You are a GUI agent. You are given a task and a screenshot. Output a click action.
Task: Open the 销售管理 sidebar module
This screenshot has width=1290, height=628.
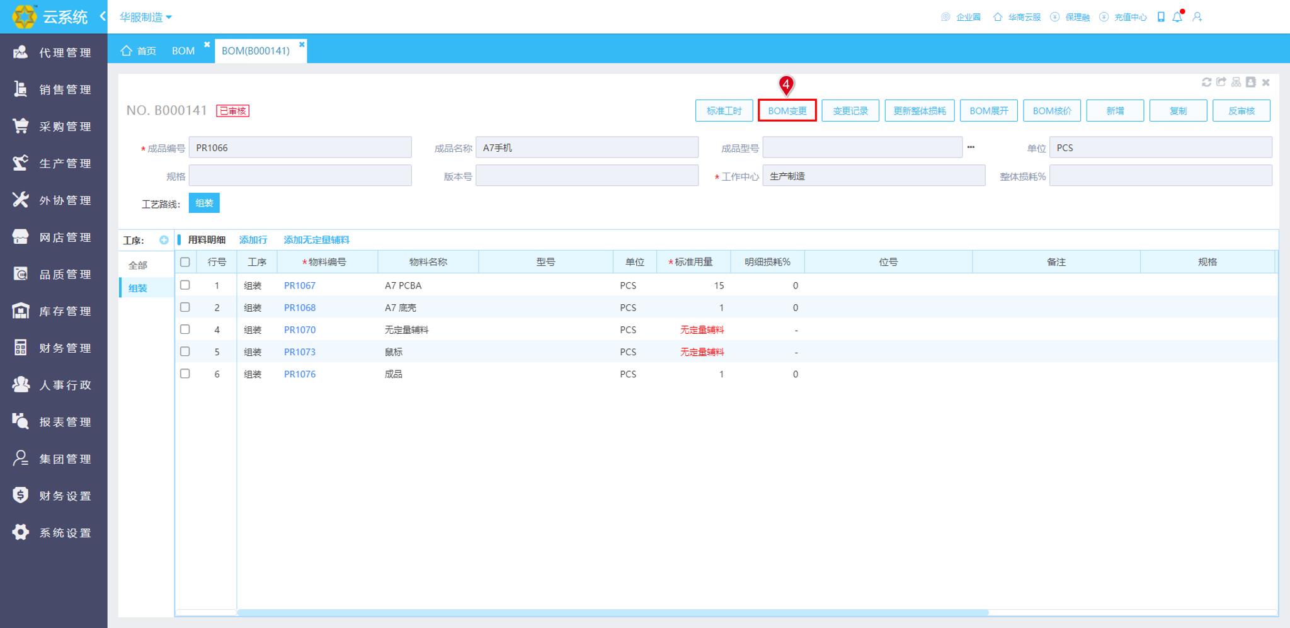click(x=54, y=89)
